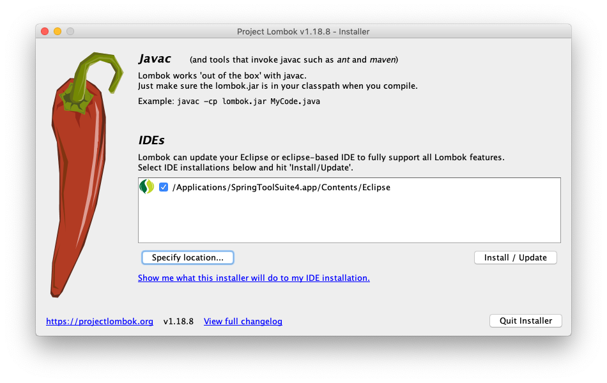Visit the https://projectlombok.org link
Viewport: 607px width, 383px height.
[100, 321]
